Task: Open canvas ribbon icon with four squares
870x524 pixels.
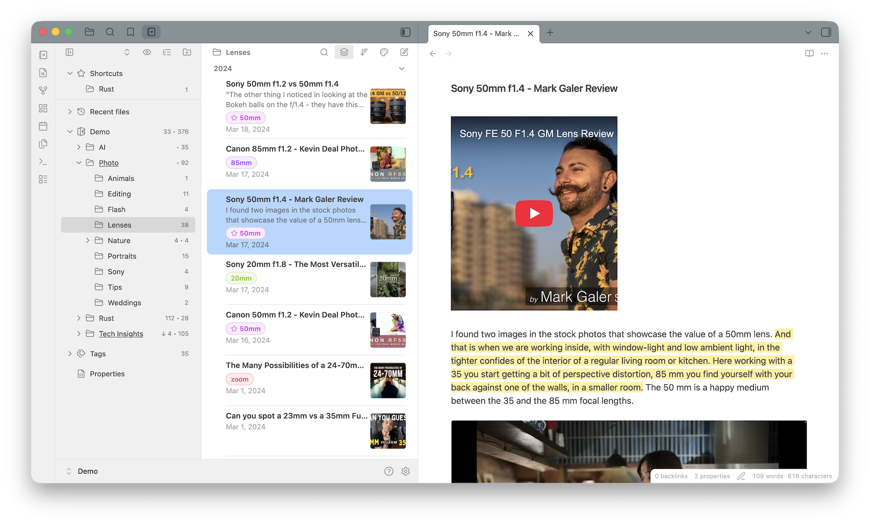Action: tap(43, 108)
